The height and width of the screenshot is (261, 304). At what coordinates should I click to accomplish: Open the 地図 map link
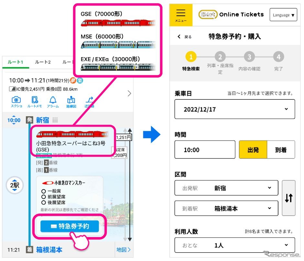[x=123, y=250]
